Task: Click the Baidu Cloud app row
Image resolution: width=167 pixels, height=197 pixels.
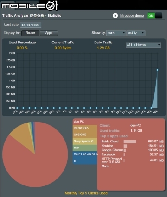Action: [x=133, y=142]
